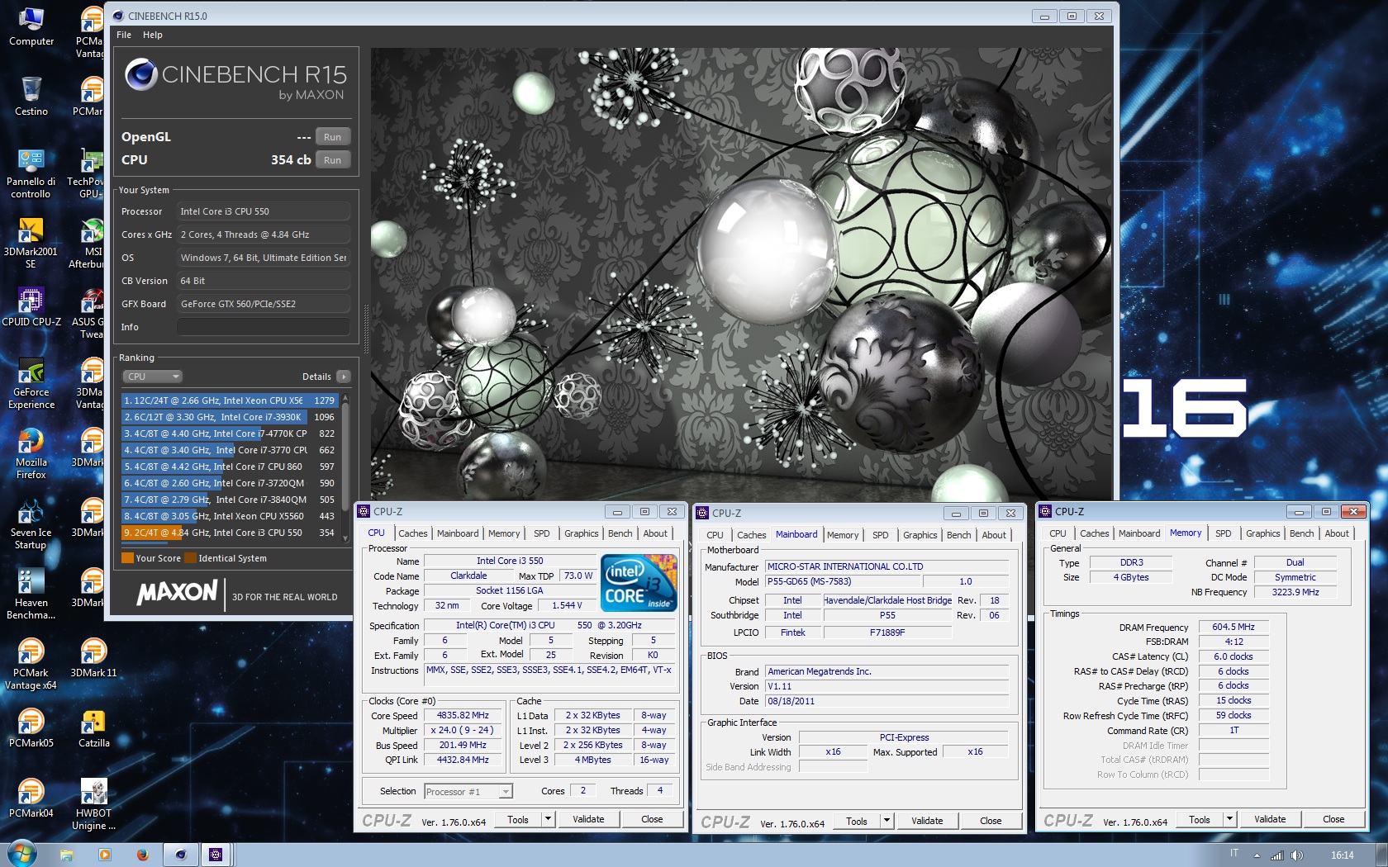The height and width of the screenshot is (867, 1388).
Task: Open HWBOT Unigine desktop icon
Action: 93,805
